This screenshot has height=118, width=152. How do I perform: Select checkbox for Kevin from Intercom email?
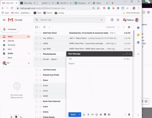pyautogui.click(x=36, y=102)
